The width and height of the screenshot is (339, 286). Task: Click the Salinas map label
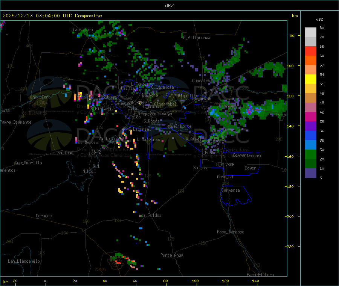[x=65, y=153]
